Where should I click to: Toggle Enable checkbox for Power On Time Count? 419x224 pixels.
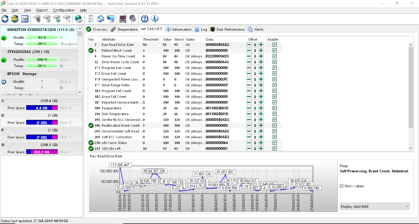[x=275, y=56]
